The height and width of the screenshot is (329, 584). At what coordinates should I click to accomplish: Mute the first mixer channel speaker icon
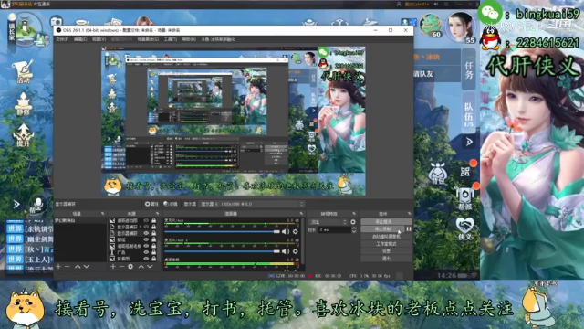286,231
